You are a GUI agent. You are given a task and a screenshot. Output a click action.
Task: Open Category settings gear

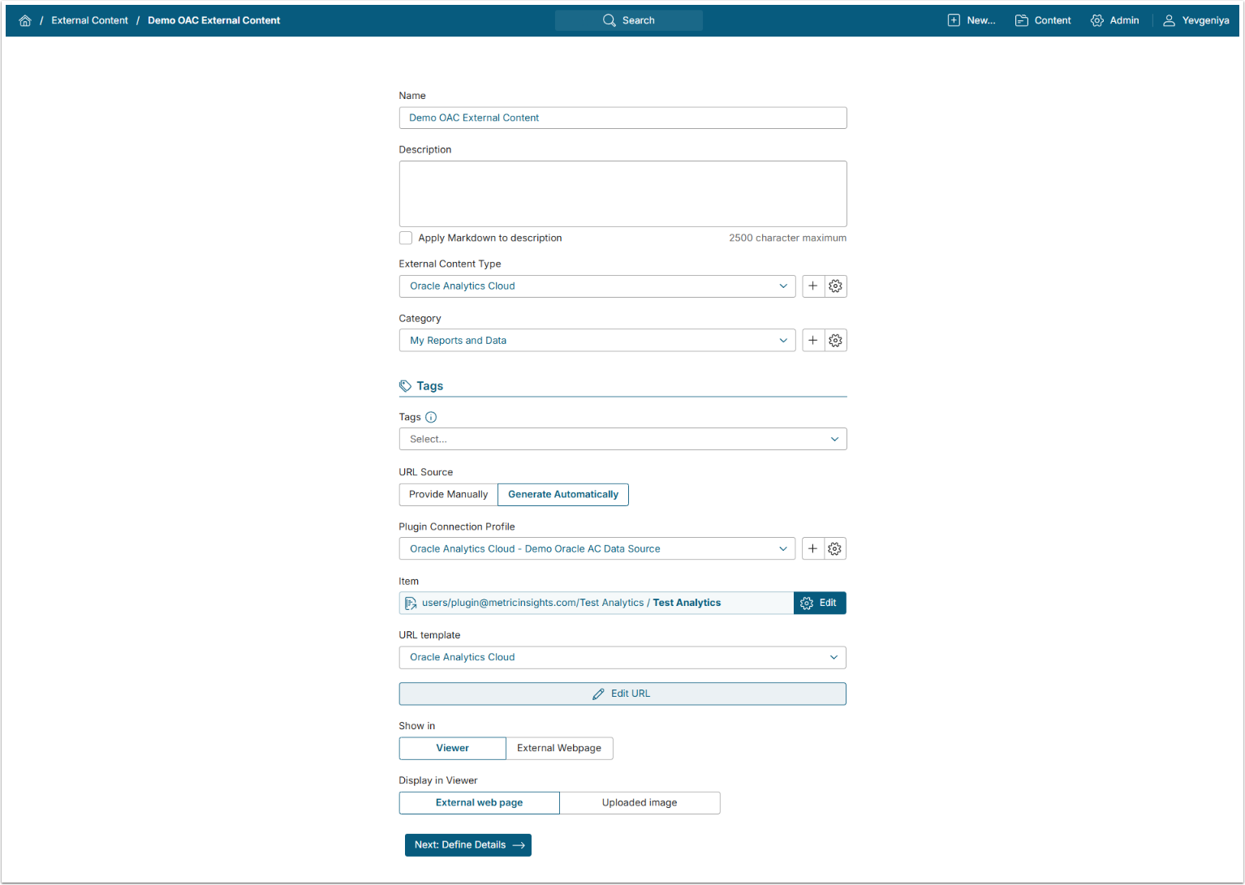(x=836, y=341)
